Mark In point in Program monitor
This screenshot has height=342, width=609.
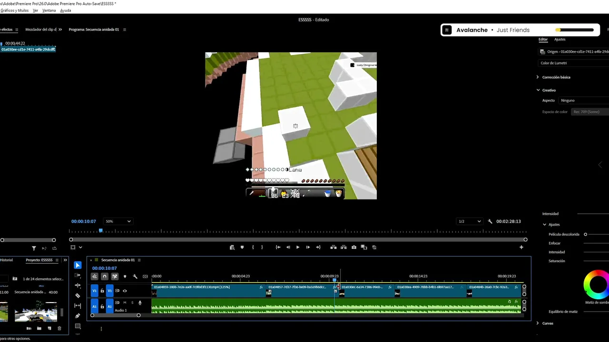point(253,247)
